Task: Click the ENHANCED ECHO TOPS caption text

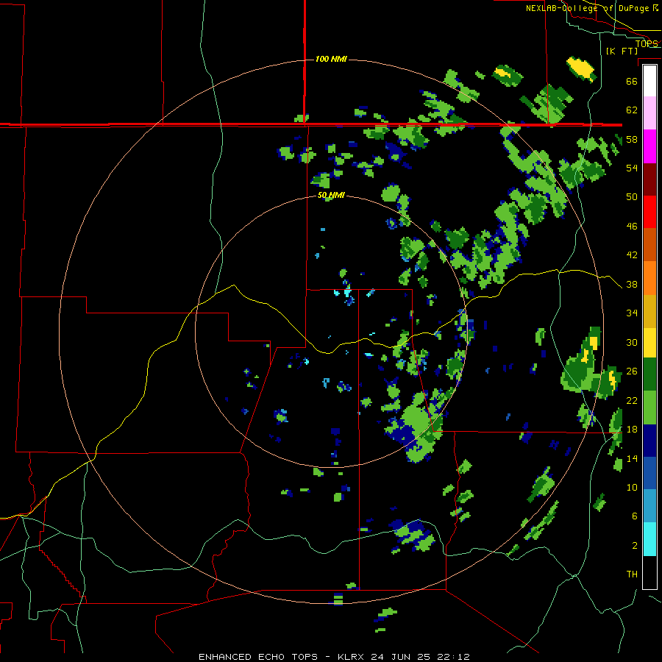Action: click(258, 657)
